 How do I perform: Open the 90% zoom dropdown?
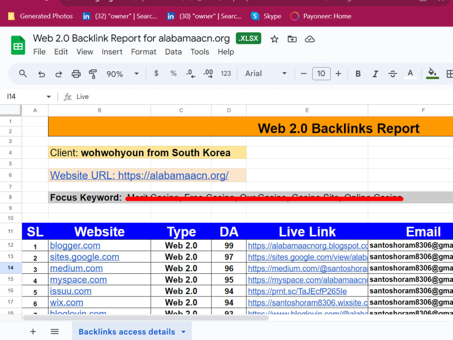[x=122, y=74]
